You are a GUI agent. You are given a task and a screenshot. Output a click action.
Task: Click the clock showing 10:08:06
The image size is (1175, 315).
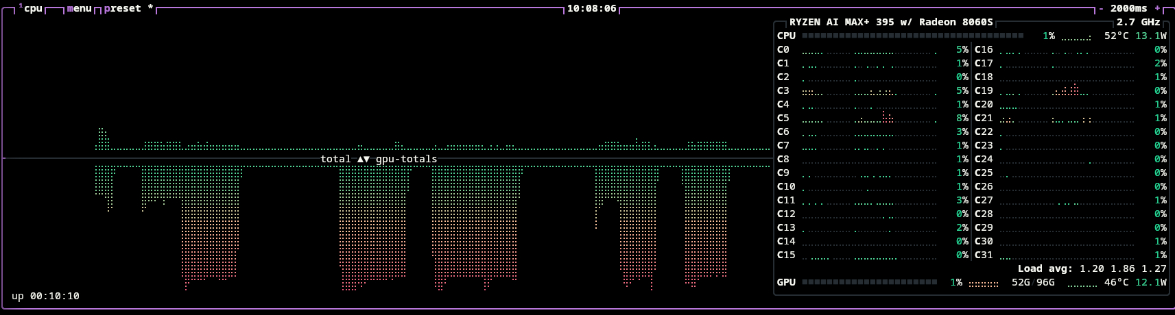pyautogui.click(x=591, y=9)
